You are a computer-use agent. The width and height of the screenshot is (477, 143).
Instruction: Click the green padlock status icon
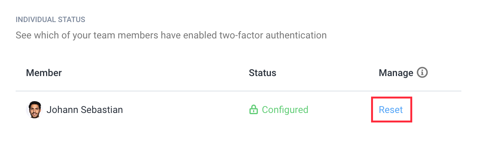pos(253,110)
